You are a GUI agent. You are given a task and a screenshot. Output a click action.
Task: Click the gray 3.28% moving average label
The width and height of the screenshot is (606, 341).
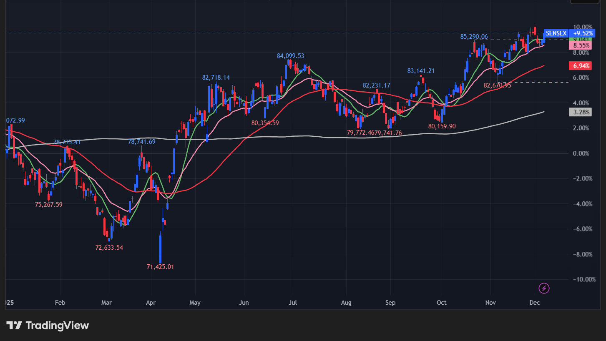tap(581, 112)
